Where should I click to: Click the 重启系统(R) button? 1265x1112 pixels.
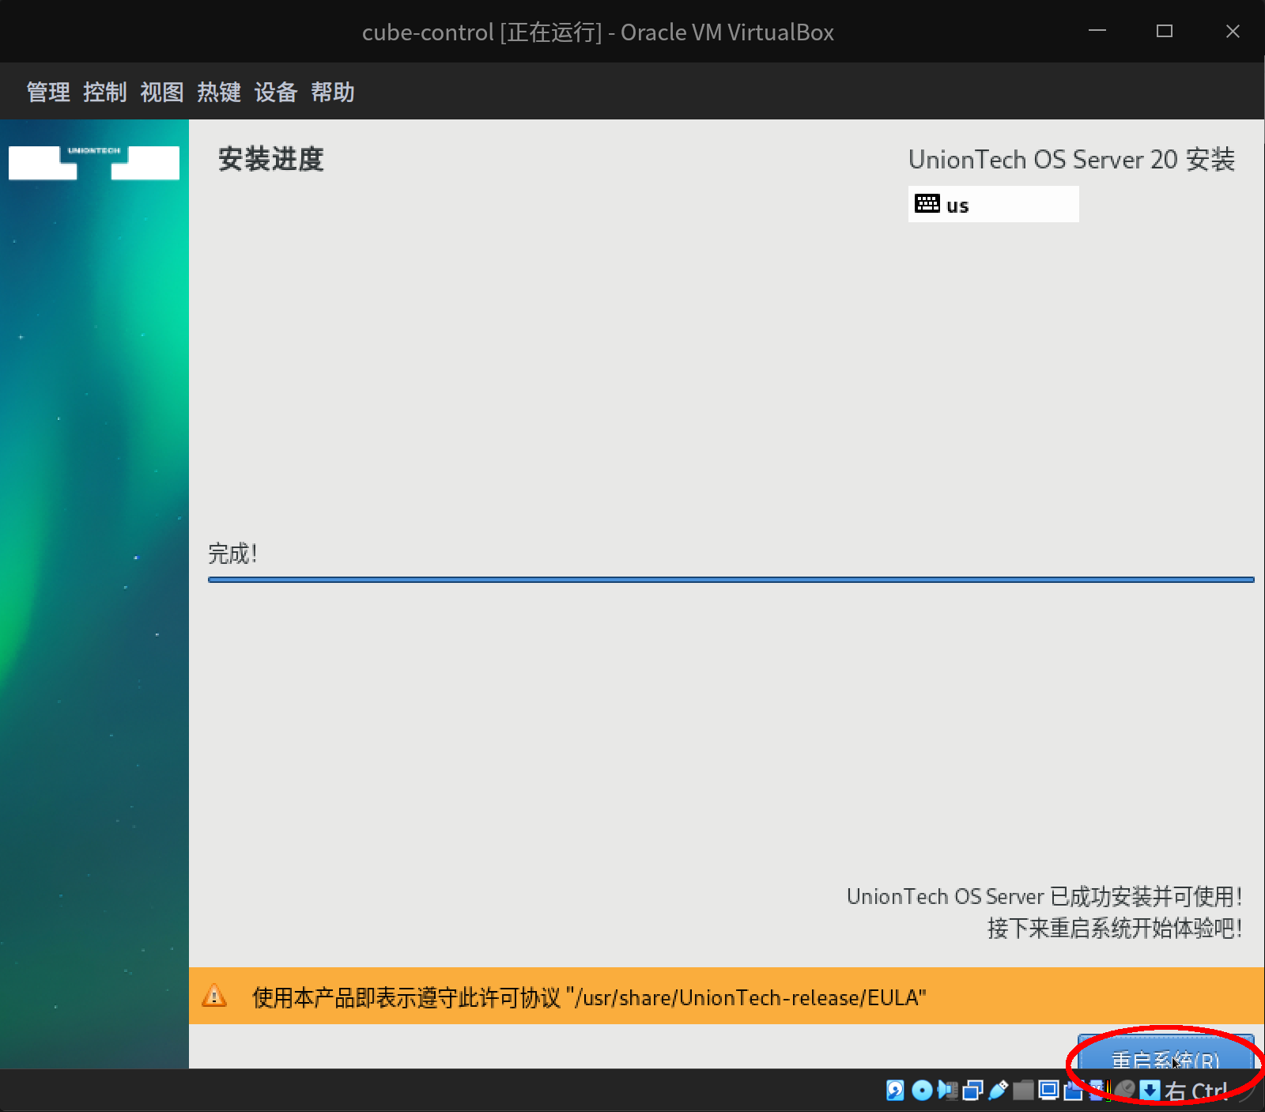pos(1164,1061)
